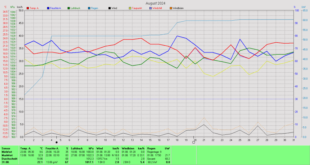Click the Durchschnitt row label
The height and width of the screenshot is (165, 310).
coord(9,159)
